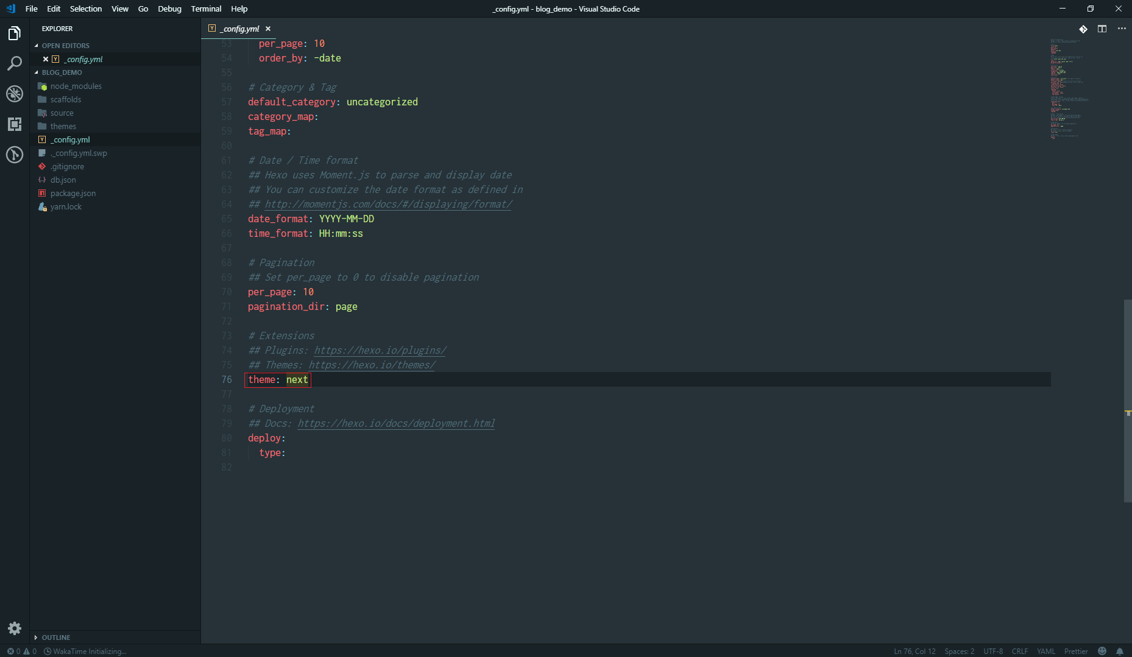Click Prettier in the status bar

click(1076, 651)
